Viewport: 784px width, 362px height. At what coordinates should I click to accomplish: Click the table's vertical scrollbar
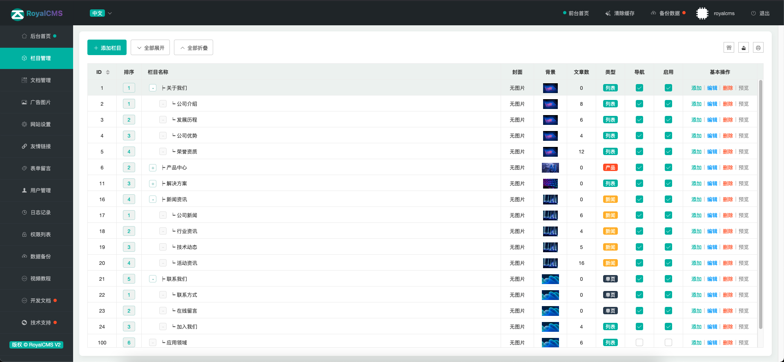760,204
